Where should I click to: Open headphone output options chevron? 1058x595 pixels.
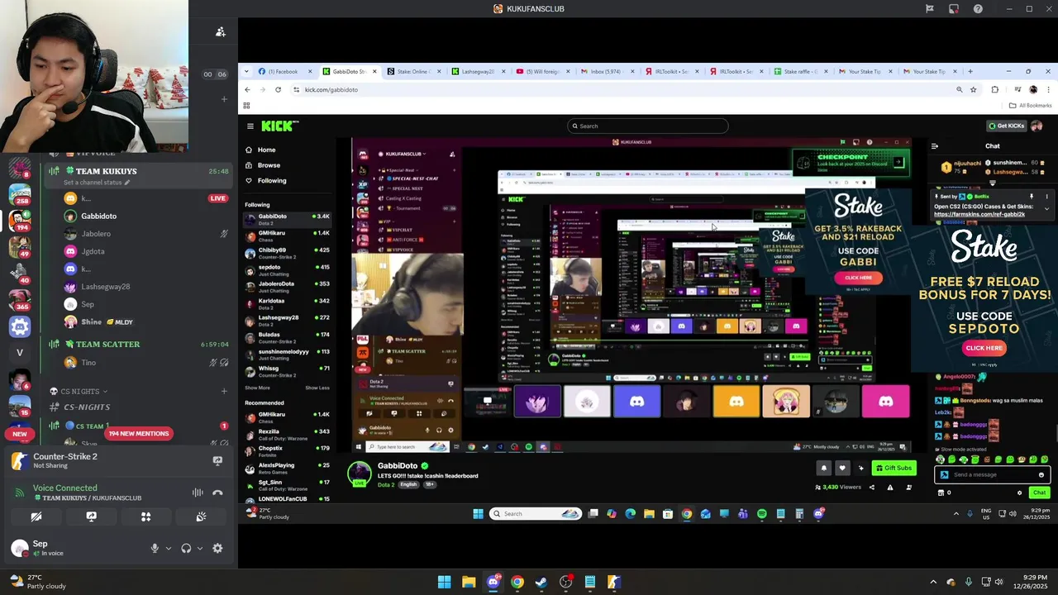point(199,548)
